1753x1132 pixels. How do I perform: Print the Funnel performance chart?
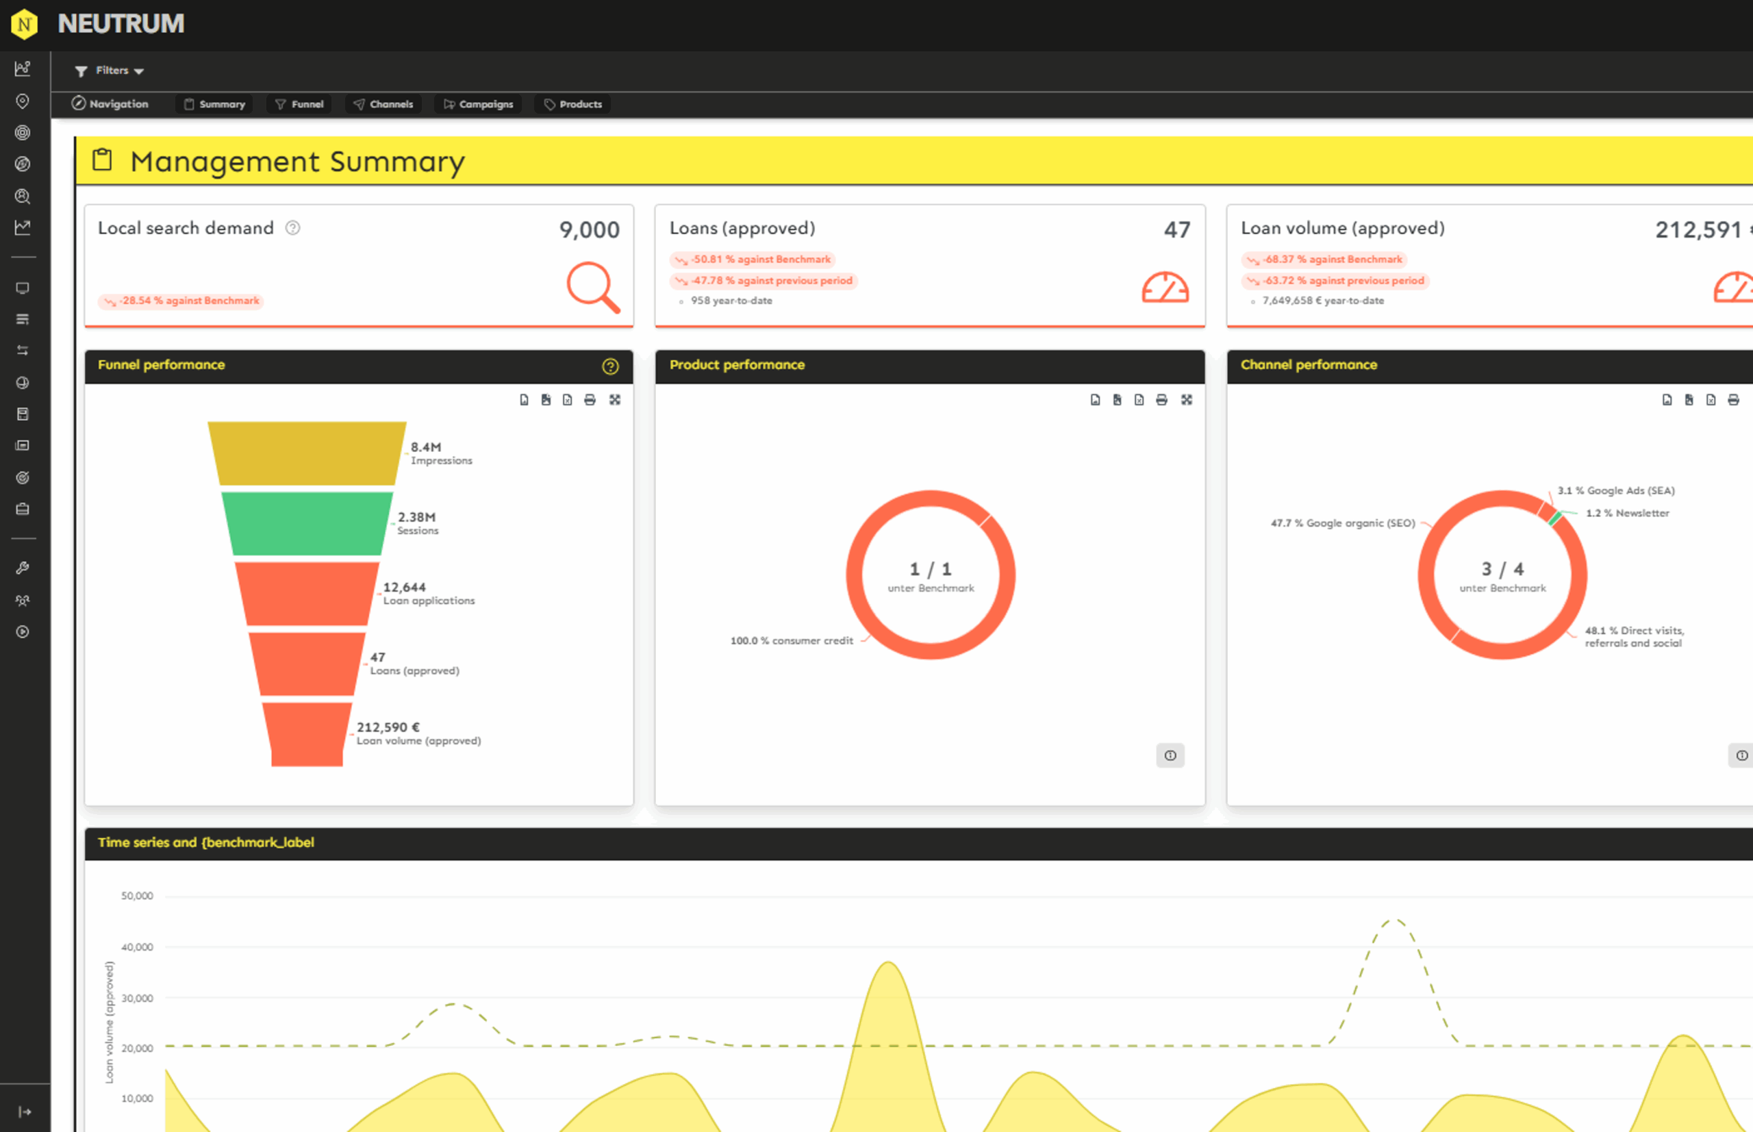590,400
